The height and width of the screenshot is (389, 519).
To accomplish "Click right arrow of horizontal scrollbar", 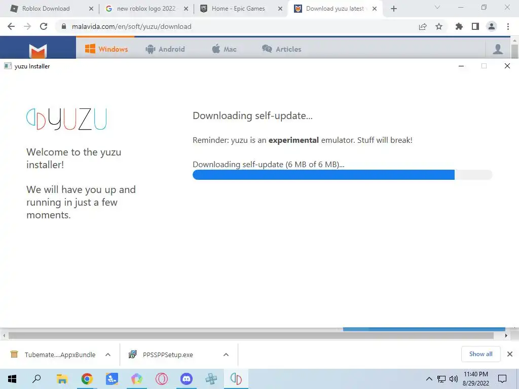I will [506, 335].
